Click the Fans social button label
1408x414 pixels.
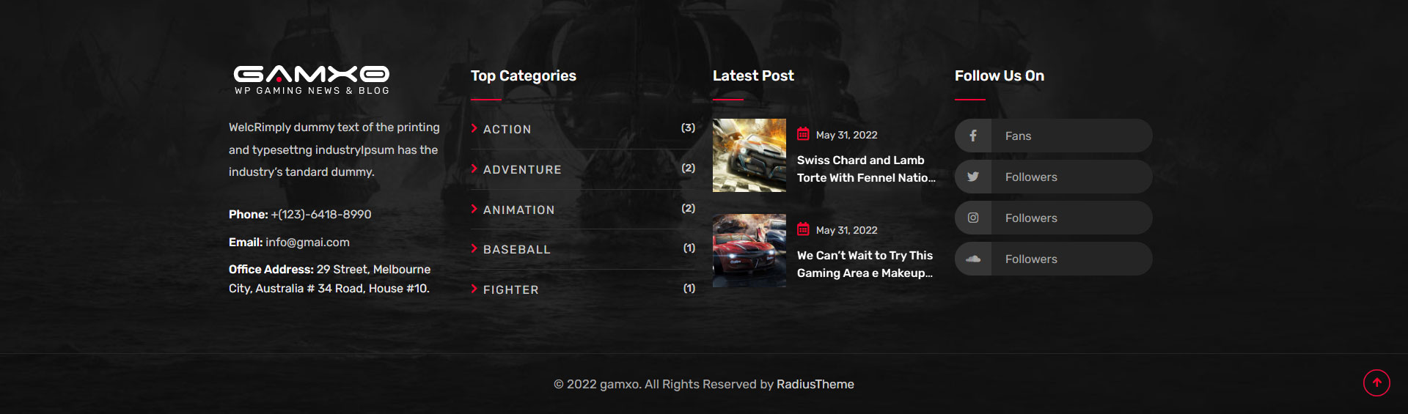[1018, 136]
